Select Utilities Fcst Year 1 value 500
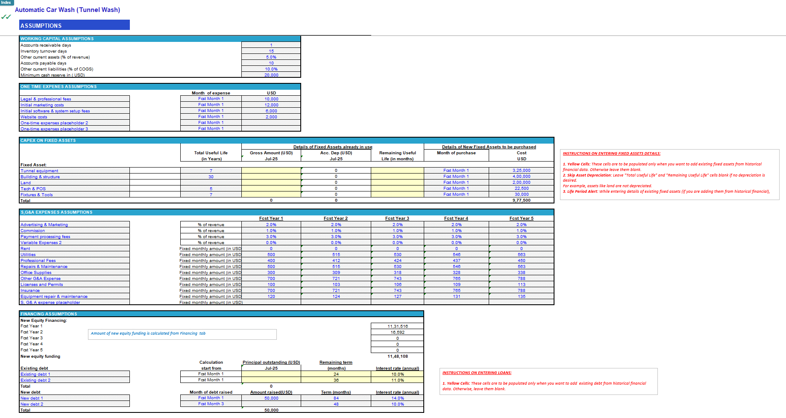The height and width of the screenshot is (418, 786). click(271, 254)
